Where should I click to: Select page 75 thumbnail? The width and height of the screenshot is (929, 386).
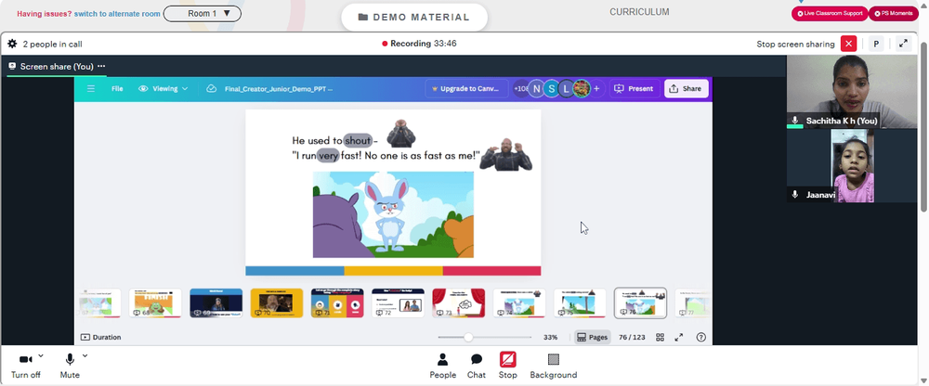[580, 303]
